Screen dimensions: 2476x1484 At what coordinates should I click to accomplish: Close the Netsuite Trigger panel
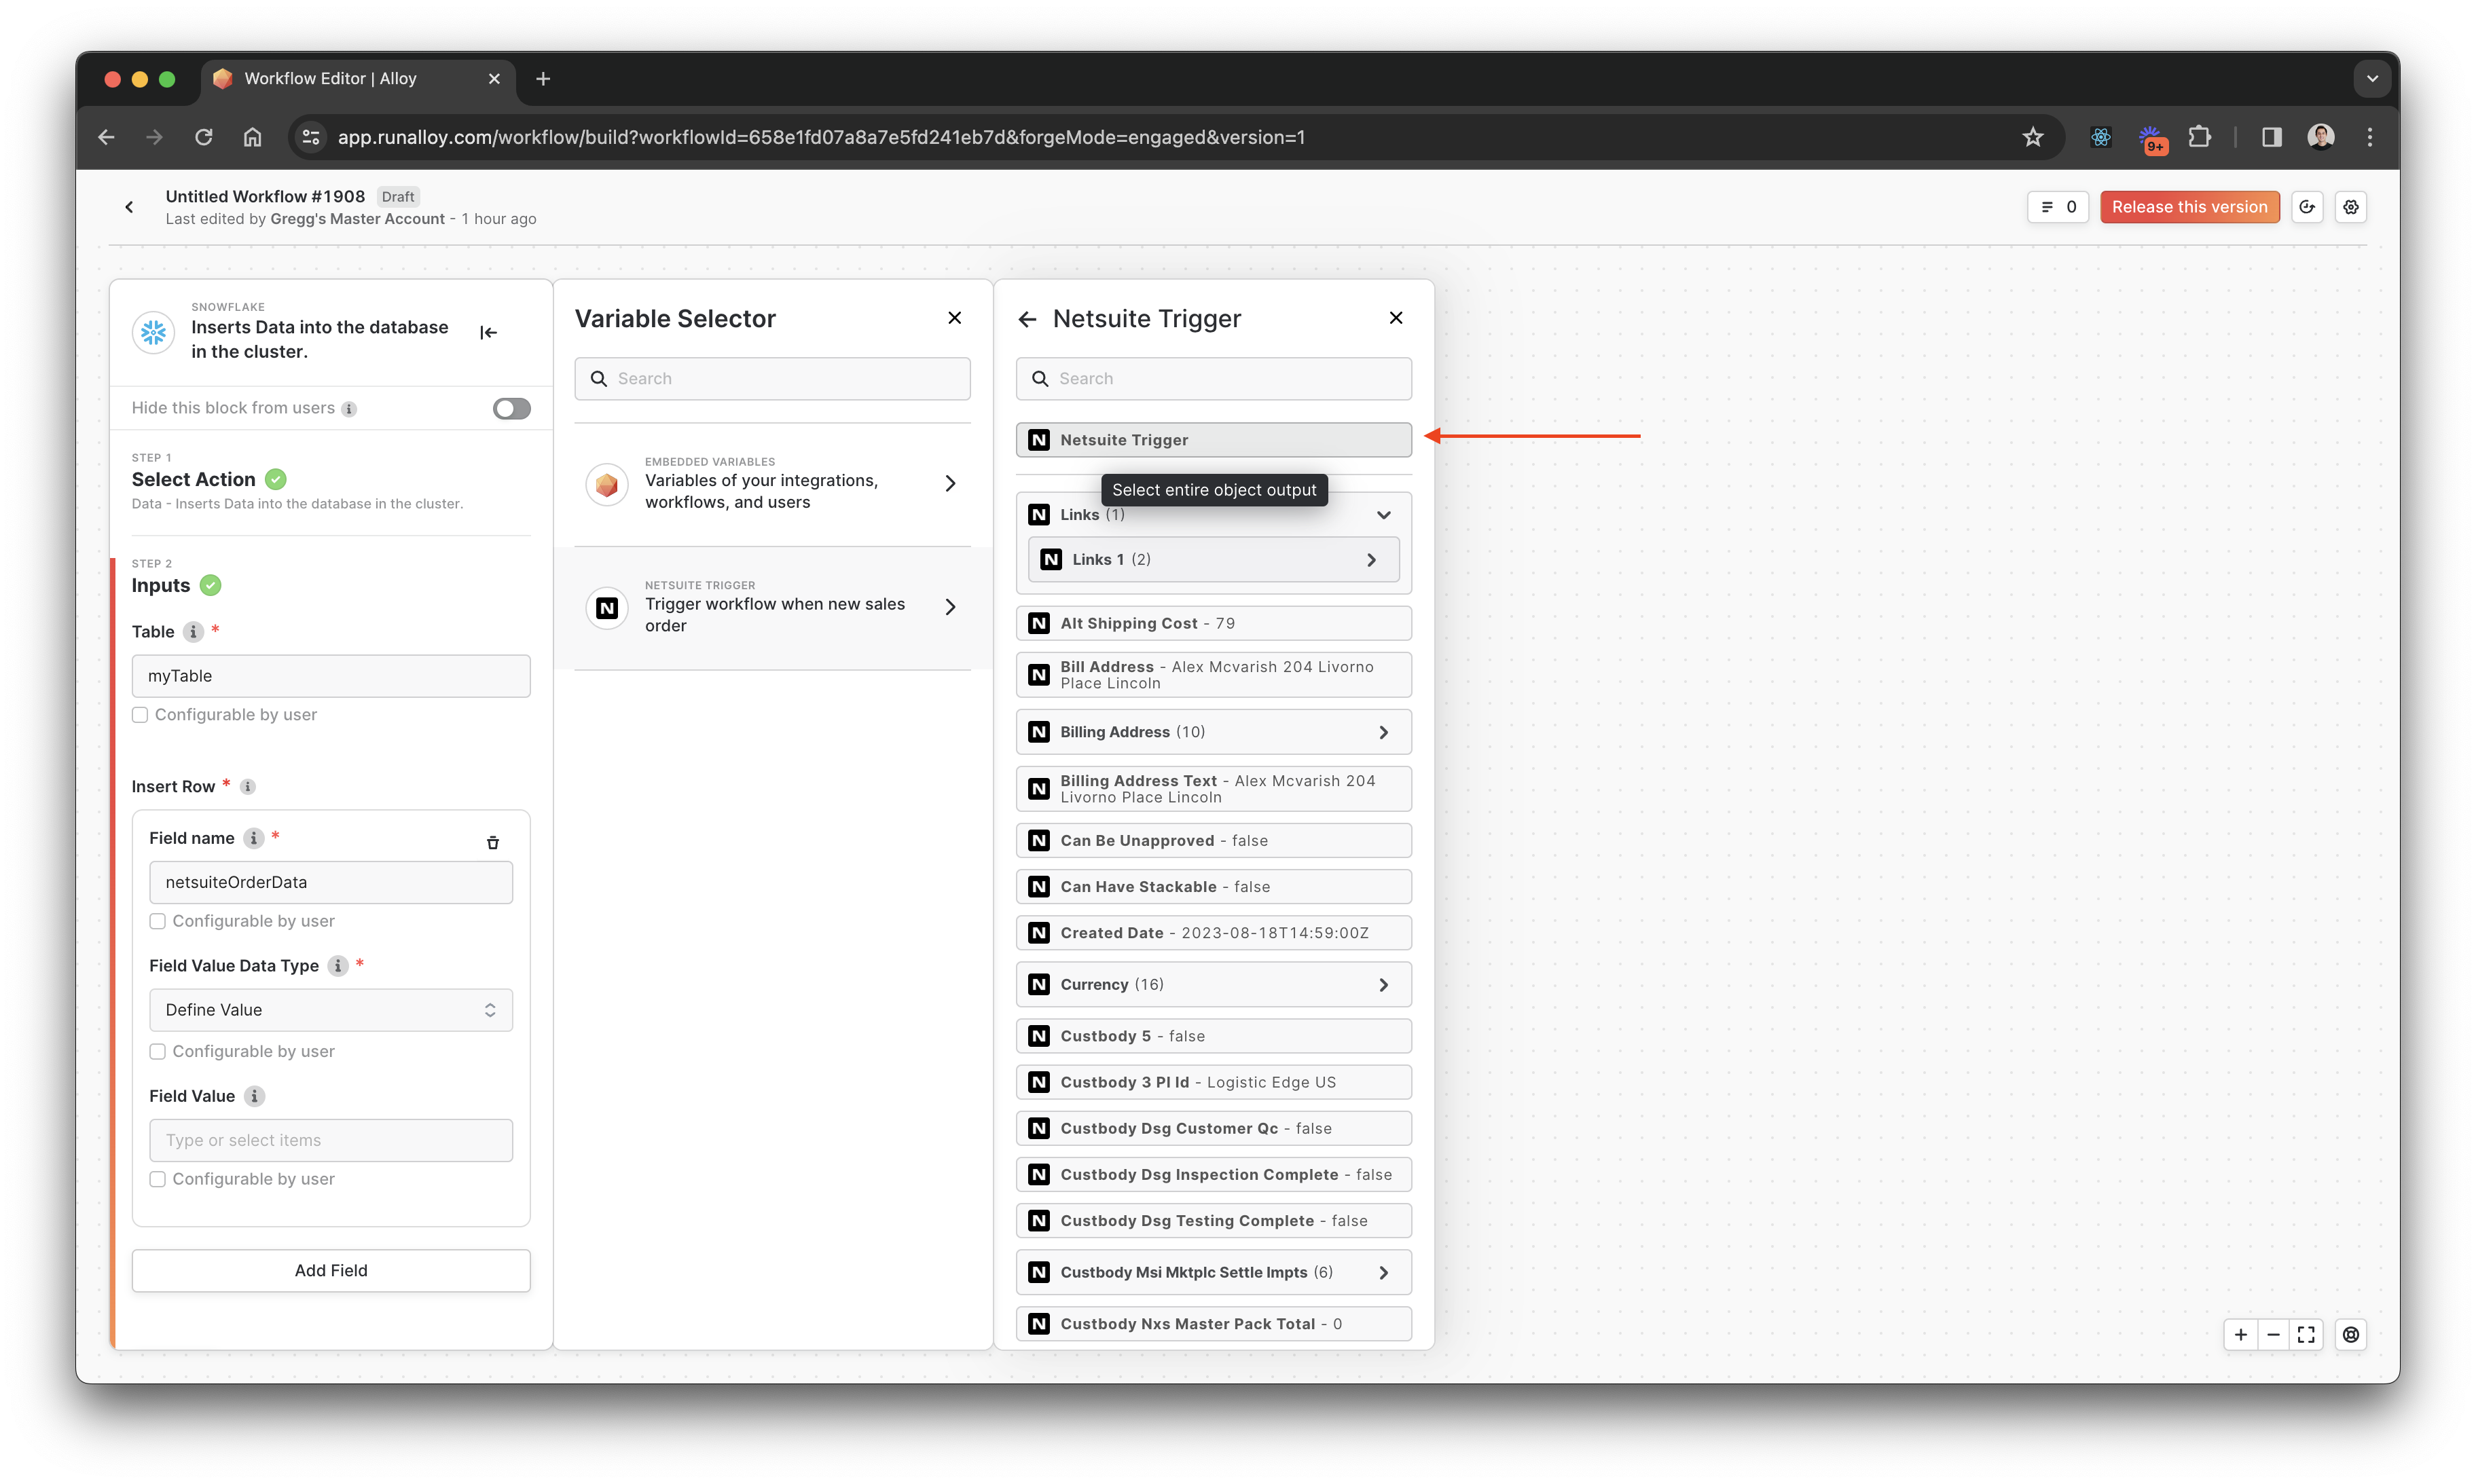1396,318
